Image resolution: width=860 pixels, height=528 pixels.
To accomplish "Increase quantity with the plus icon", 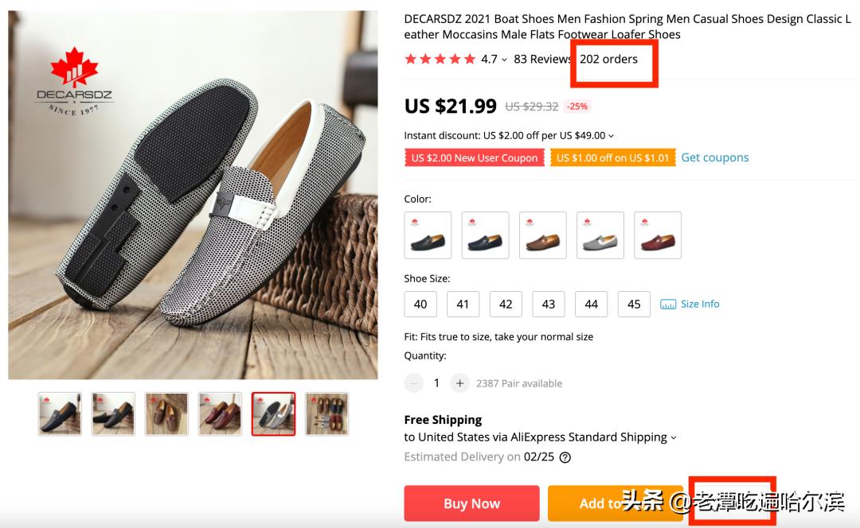I will click(459, 383).
